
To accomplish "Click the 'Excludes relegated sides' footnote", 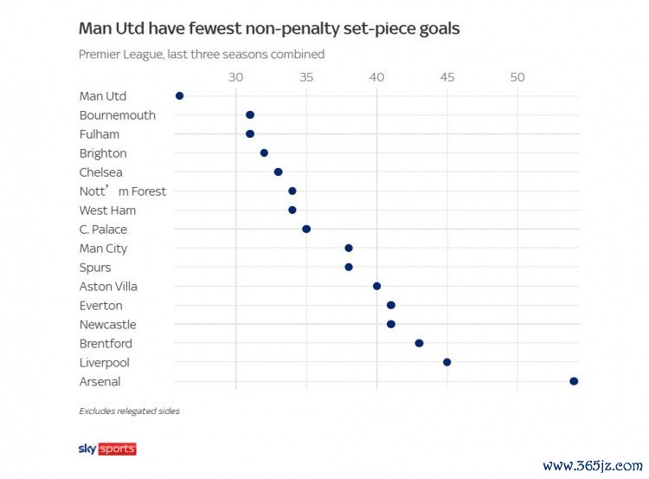I will coord(129,411).
